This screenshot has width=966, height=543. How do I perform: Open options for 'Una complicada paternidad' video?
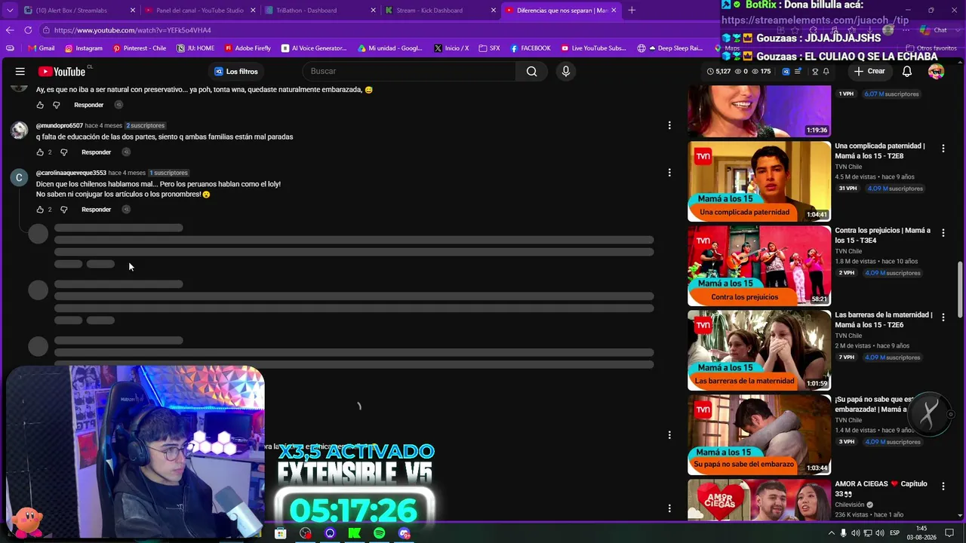click(x=943, y=149)
